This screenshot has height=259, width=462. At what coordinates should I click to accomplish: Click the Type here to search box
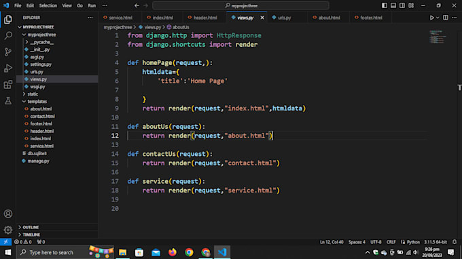pos(65,252)
